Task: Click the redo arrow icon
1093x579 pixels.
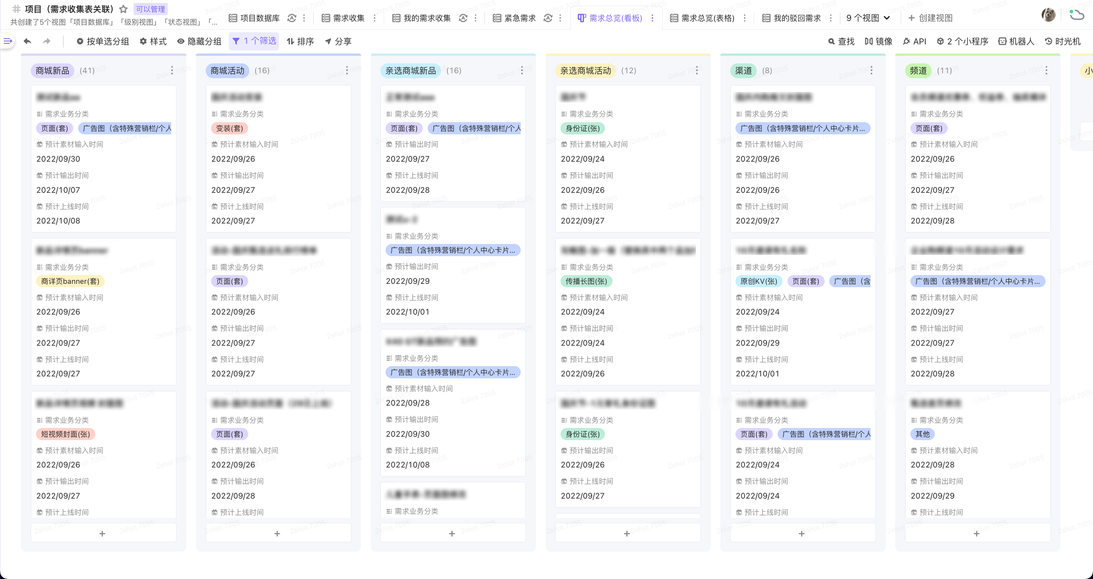Action: [47, 41]
